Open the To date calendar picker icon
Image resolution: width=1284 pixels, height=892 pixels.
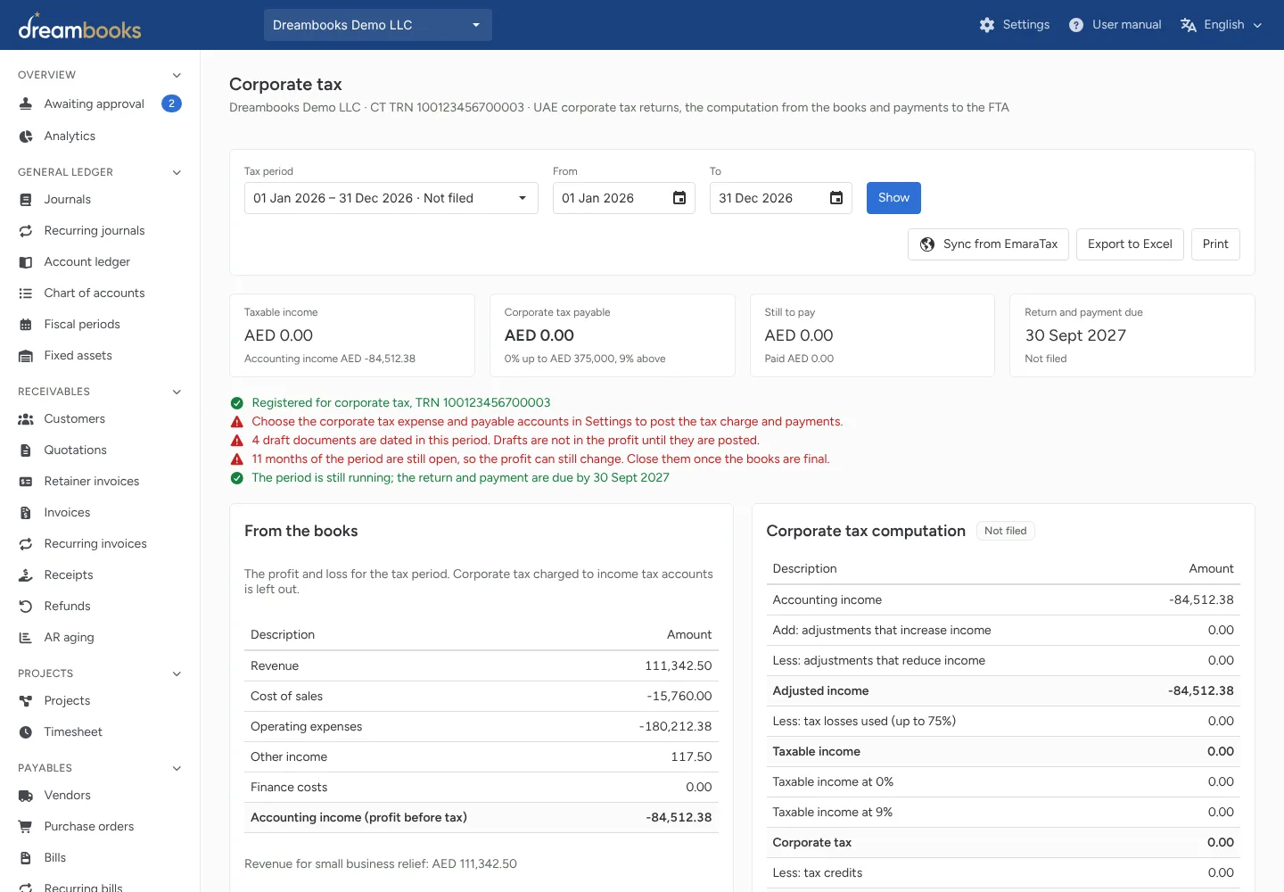point(836,198)
